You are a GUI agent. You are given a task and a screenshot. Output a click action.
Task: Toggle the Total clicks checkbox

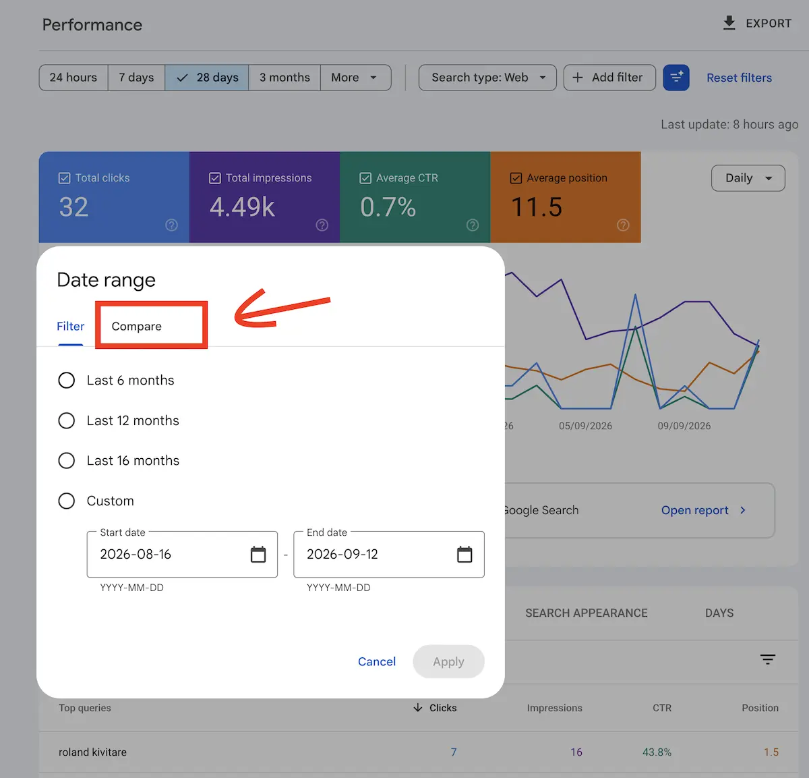[65, 178]
